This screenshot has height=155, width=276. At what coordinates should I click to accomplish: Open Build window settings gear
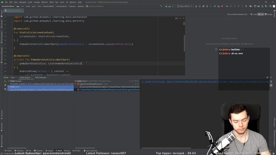point(267,77)
